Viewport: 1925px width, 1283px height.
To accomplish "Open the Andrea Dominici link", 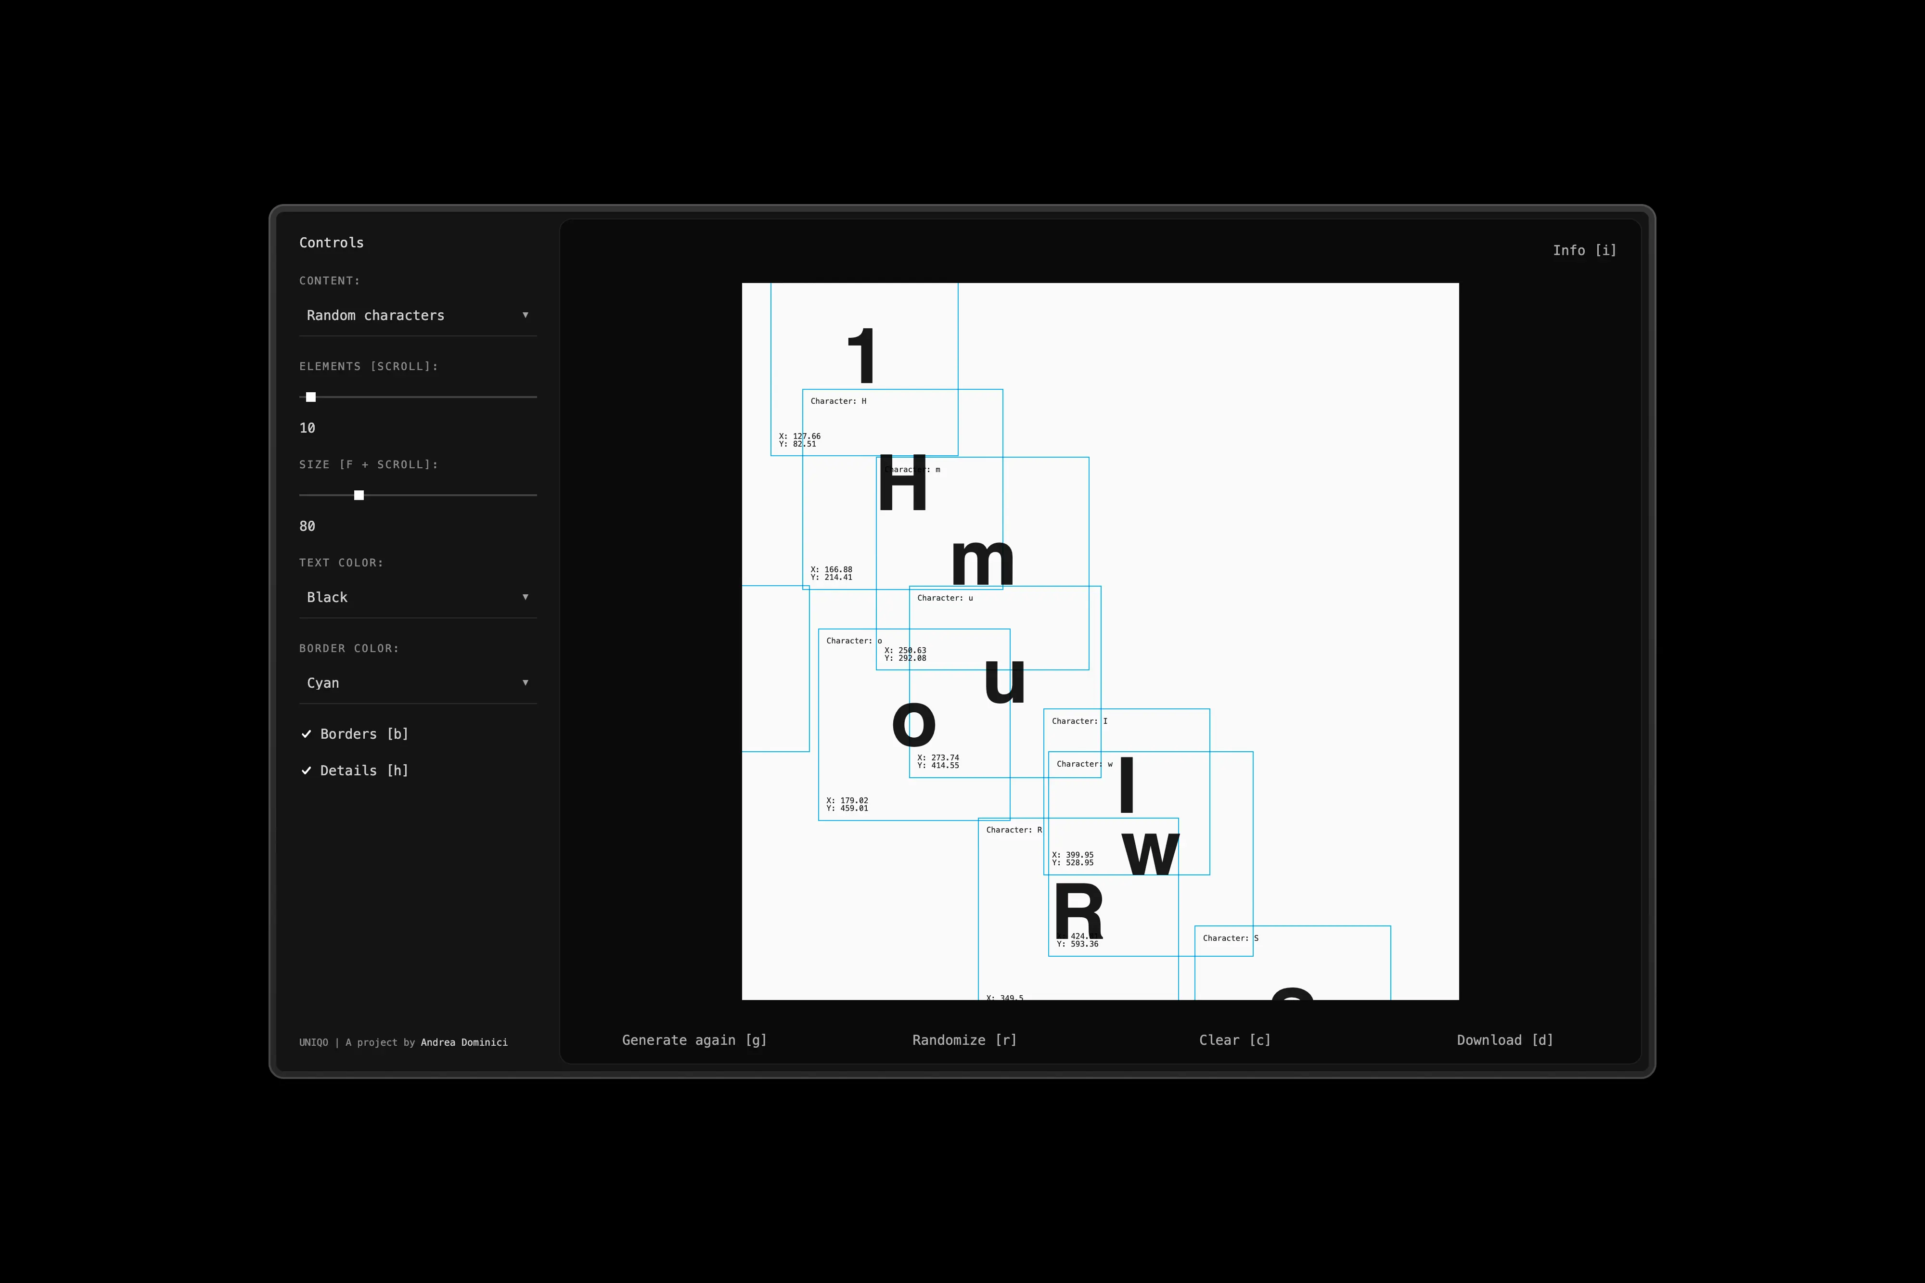I will (464, 1042).
